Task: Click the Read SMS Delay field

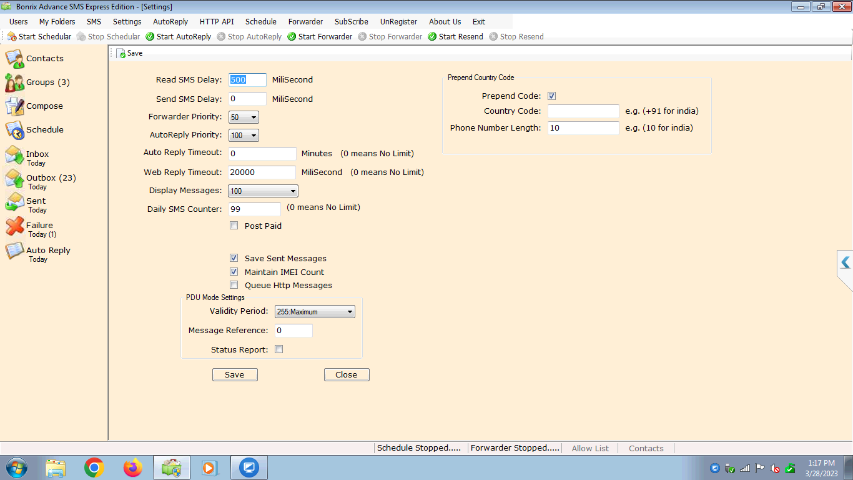Action: point(248,80)
